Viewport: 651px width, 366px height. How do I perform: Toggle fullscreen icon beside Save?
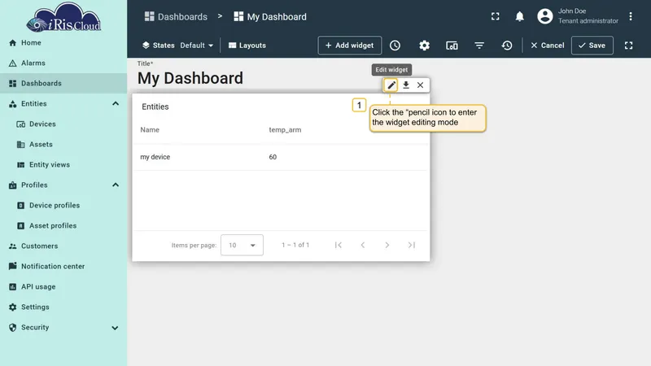pos(628,46)
